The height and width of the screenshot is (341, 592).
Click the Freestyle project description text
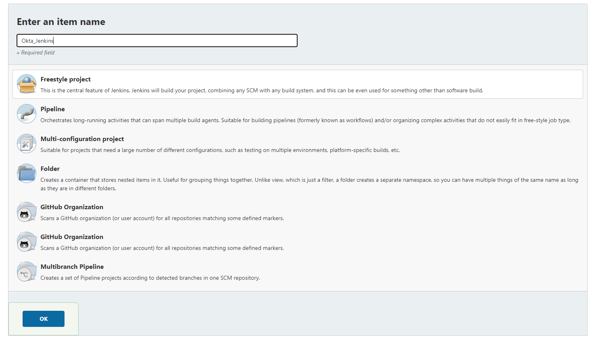coord(261,91)
